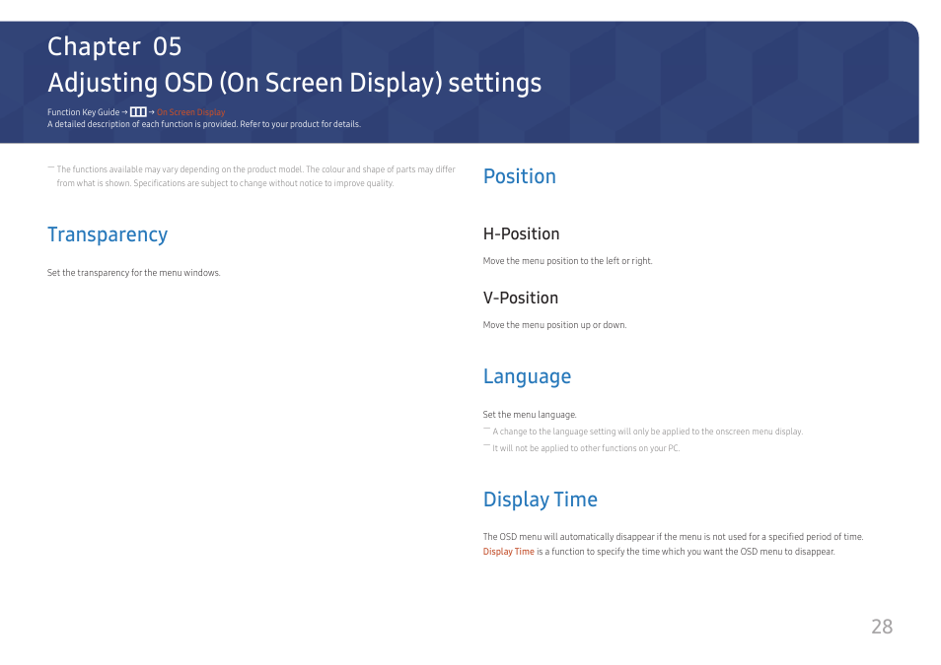
Task: Click the page number 28
Action: coord(882,627)
